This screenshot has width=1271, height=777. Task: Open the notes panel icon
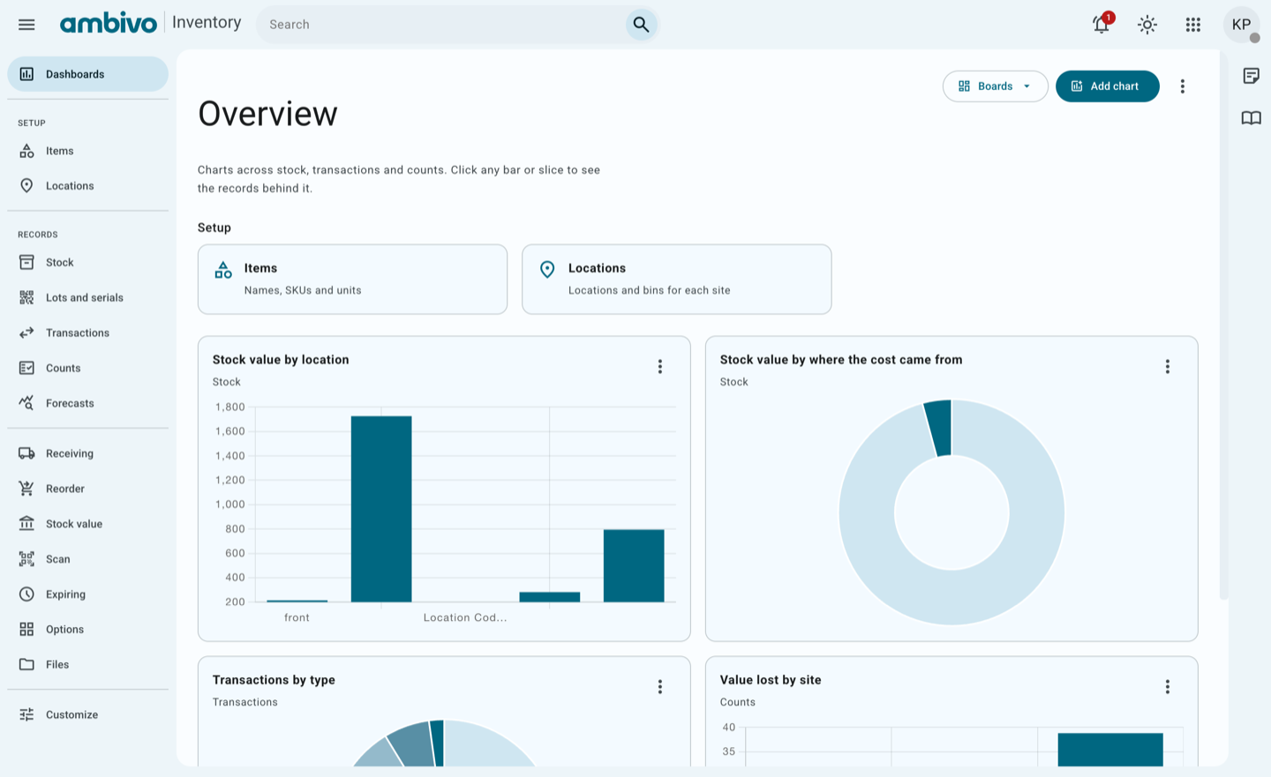click(x=1251, y=76)
